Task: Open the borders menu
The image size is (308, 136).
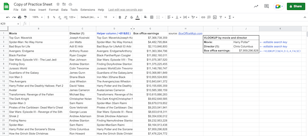Action: pyautogui.click(x=152, y=17)
